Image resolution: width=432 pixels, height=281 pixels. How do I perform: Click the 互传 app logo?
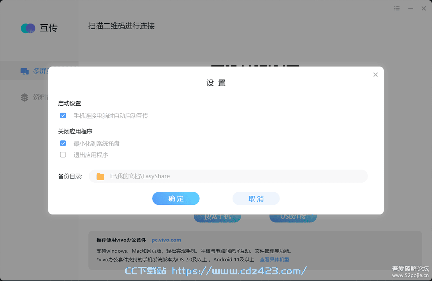pyautogui.click(x=28, y=28)
